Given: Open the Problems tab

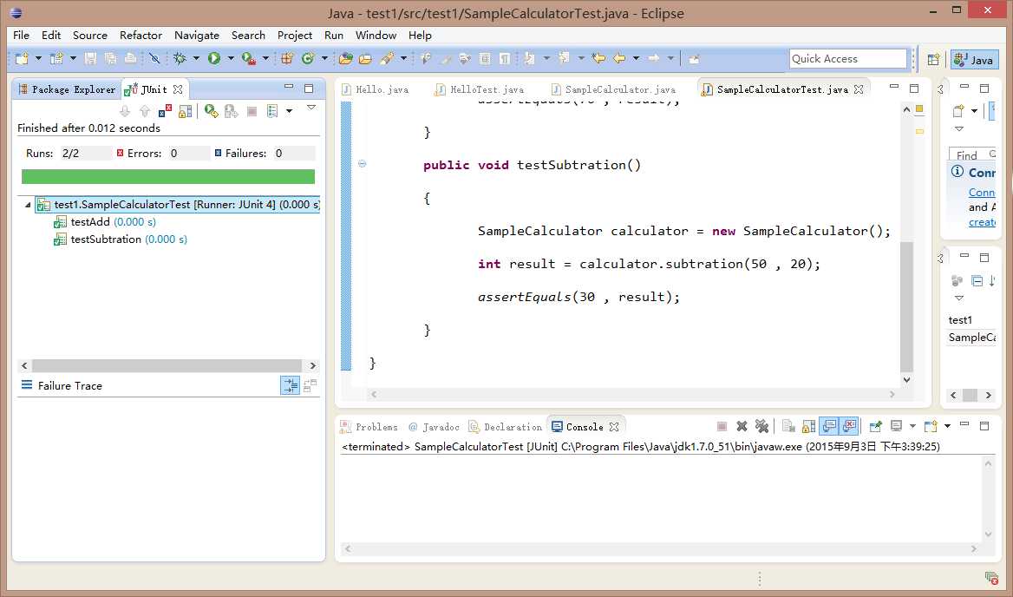Looking at the screenshot, I should [x=369, y=427].
